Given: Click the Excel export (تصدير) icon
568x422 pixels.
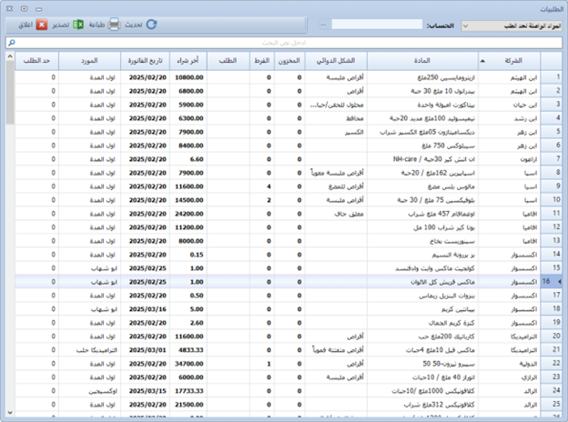Looking at the screenshot, I should 78,25.
